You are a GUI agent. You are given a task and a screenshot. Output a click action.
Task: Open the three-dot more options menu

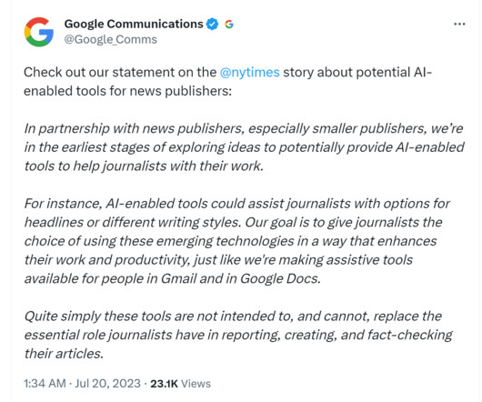pos(459,24)
